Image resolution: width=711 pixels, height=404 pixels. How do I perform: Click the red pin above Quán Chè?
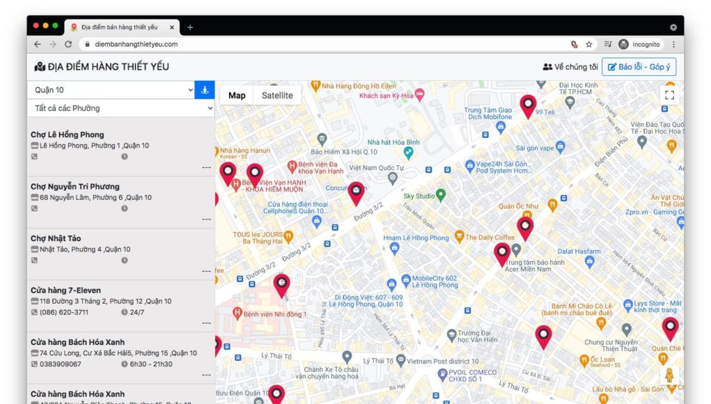670,329
